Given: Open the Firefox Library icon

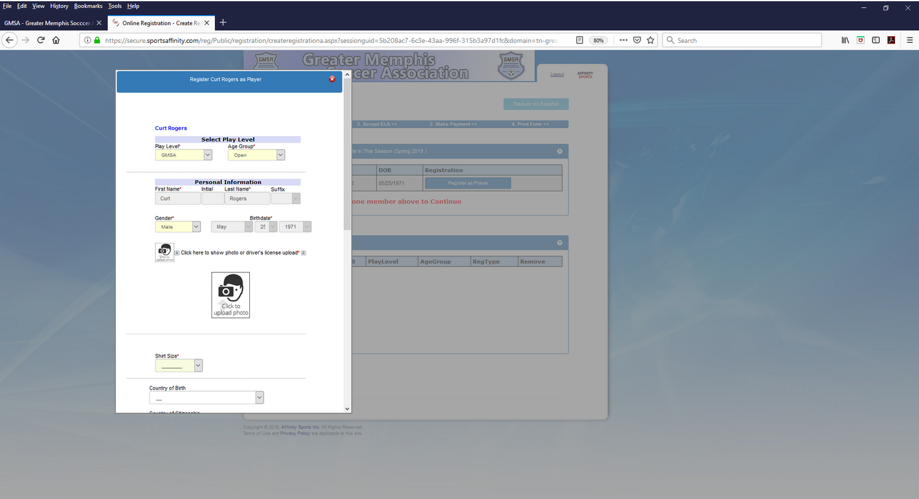Looking at the screenshot, I should (x=845, y=40).
